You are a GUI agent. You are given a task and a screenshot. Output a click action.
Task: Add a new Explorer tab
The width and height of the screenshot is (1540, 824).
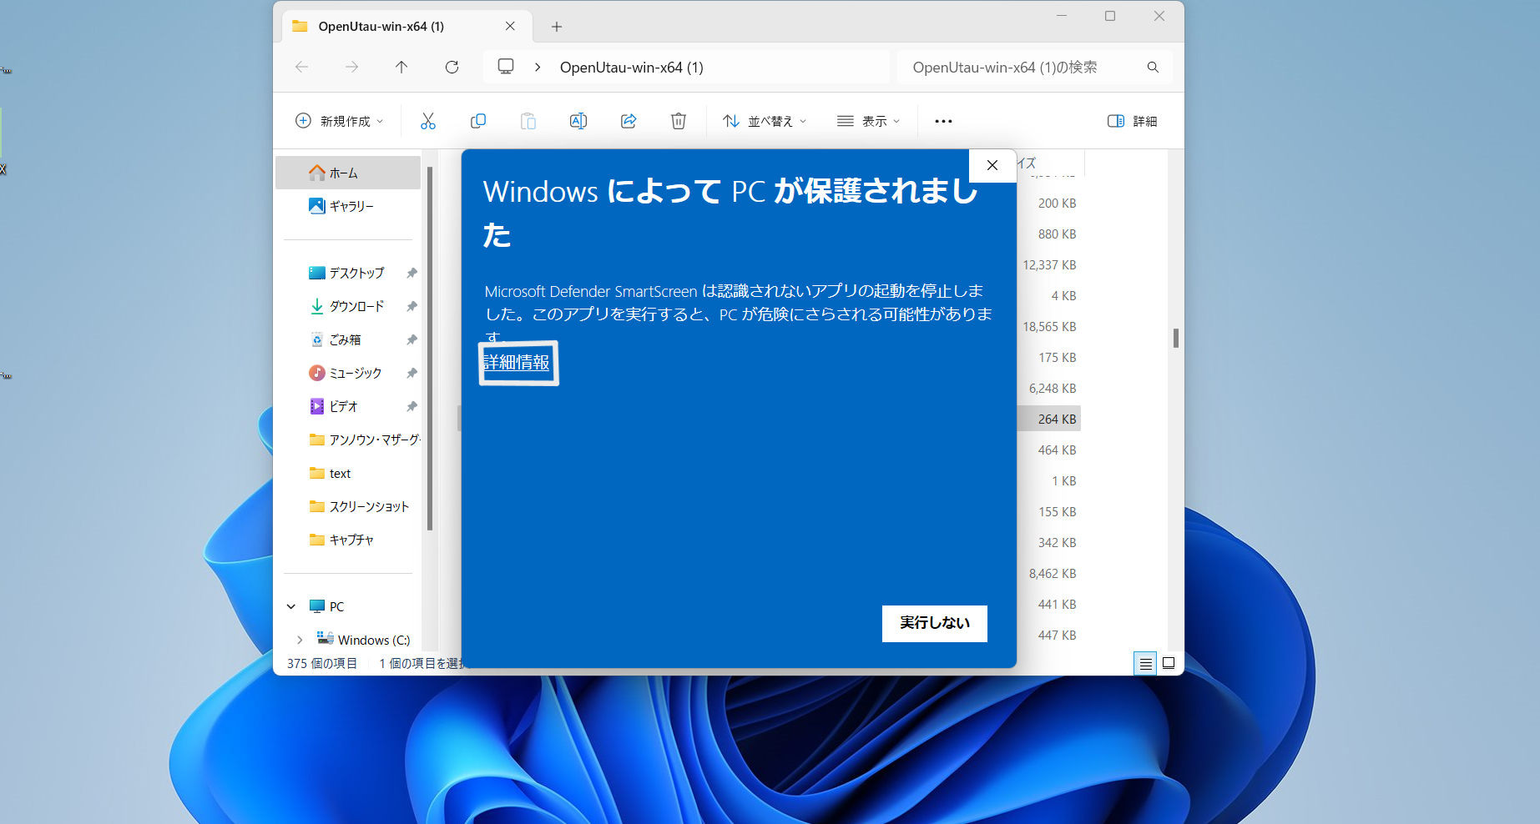click(x=557, y=27)
